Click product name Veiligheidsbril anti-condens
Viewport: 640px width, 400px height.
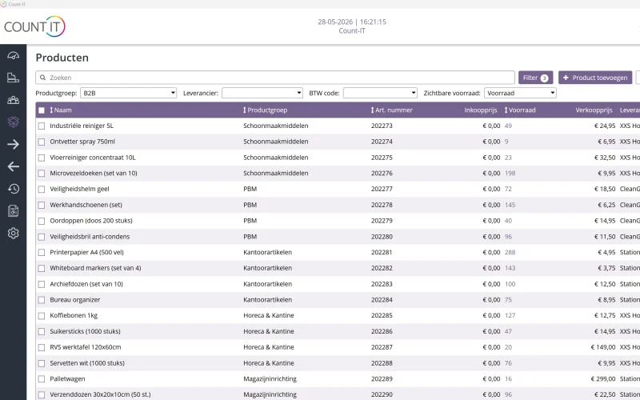[90, 236]
